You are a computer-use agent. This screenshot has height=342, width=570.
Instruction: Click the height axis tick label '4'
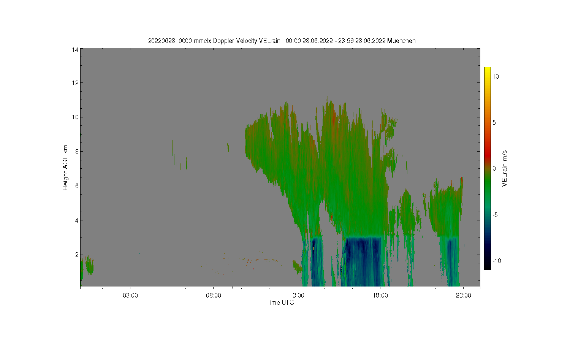[x=77, y=220]
